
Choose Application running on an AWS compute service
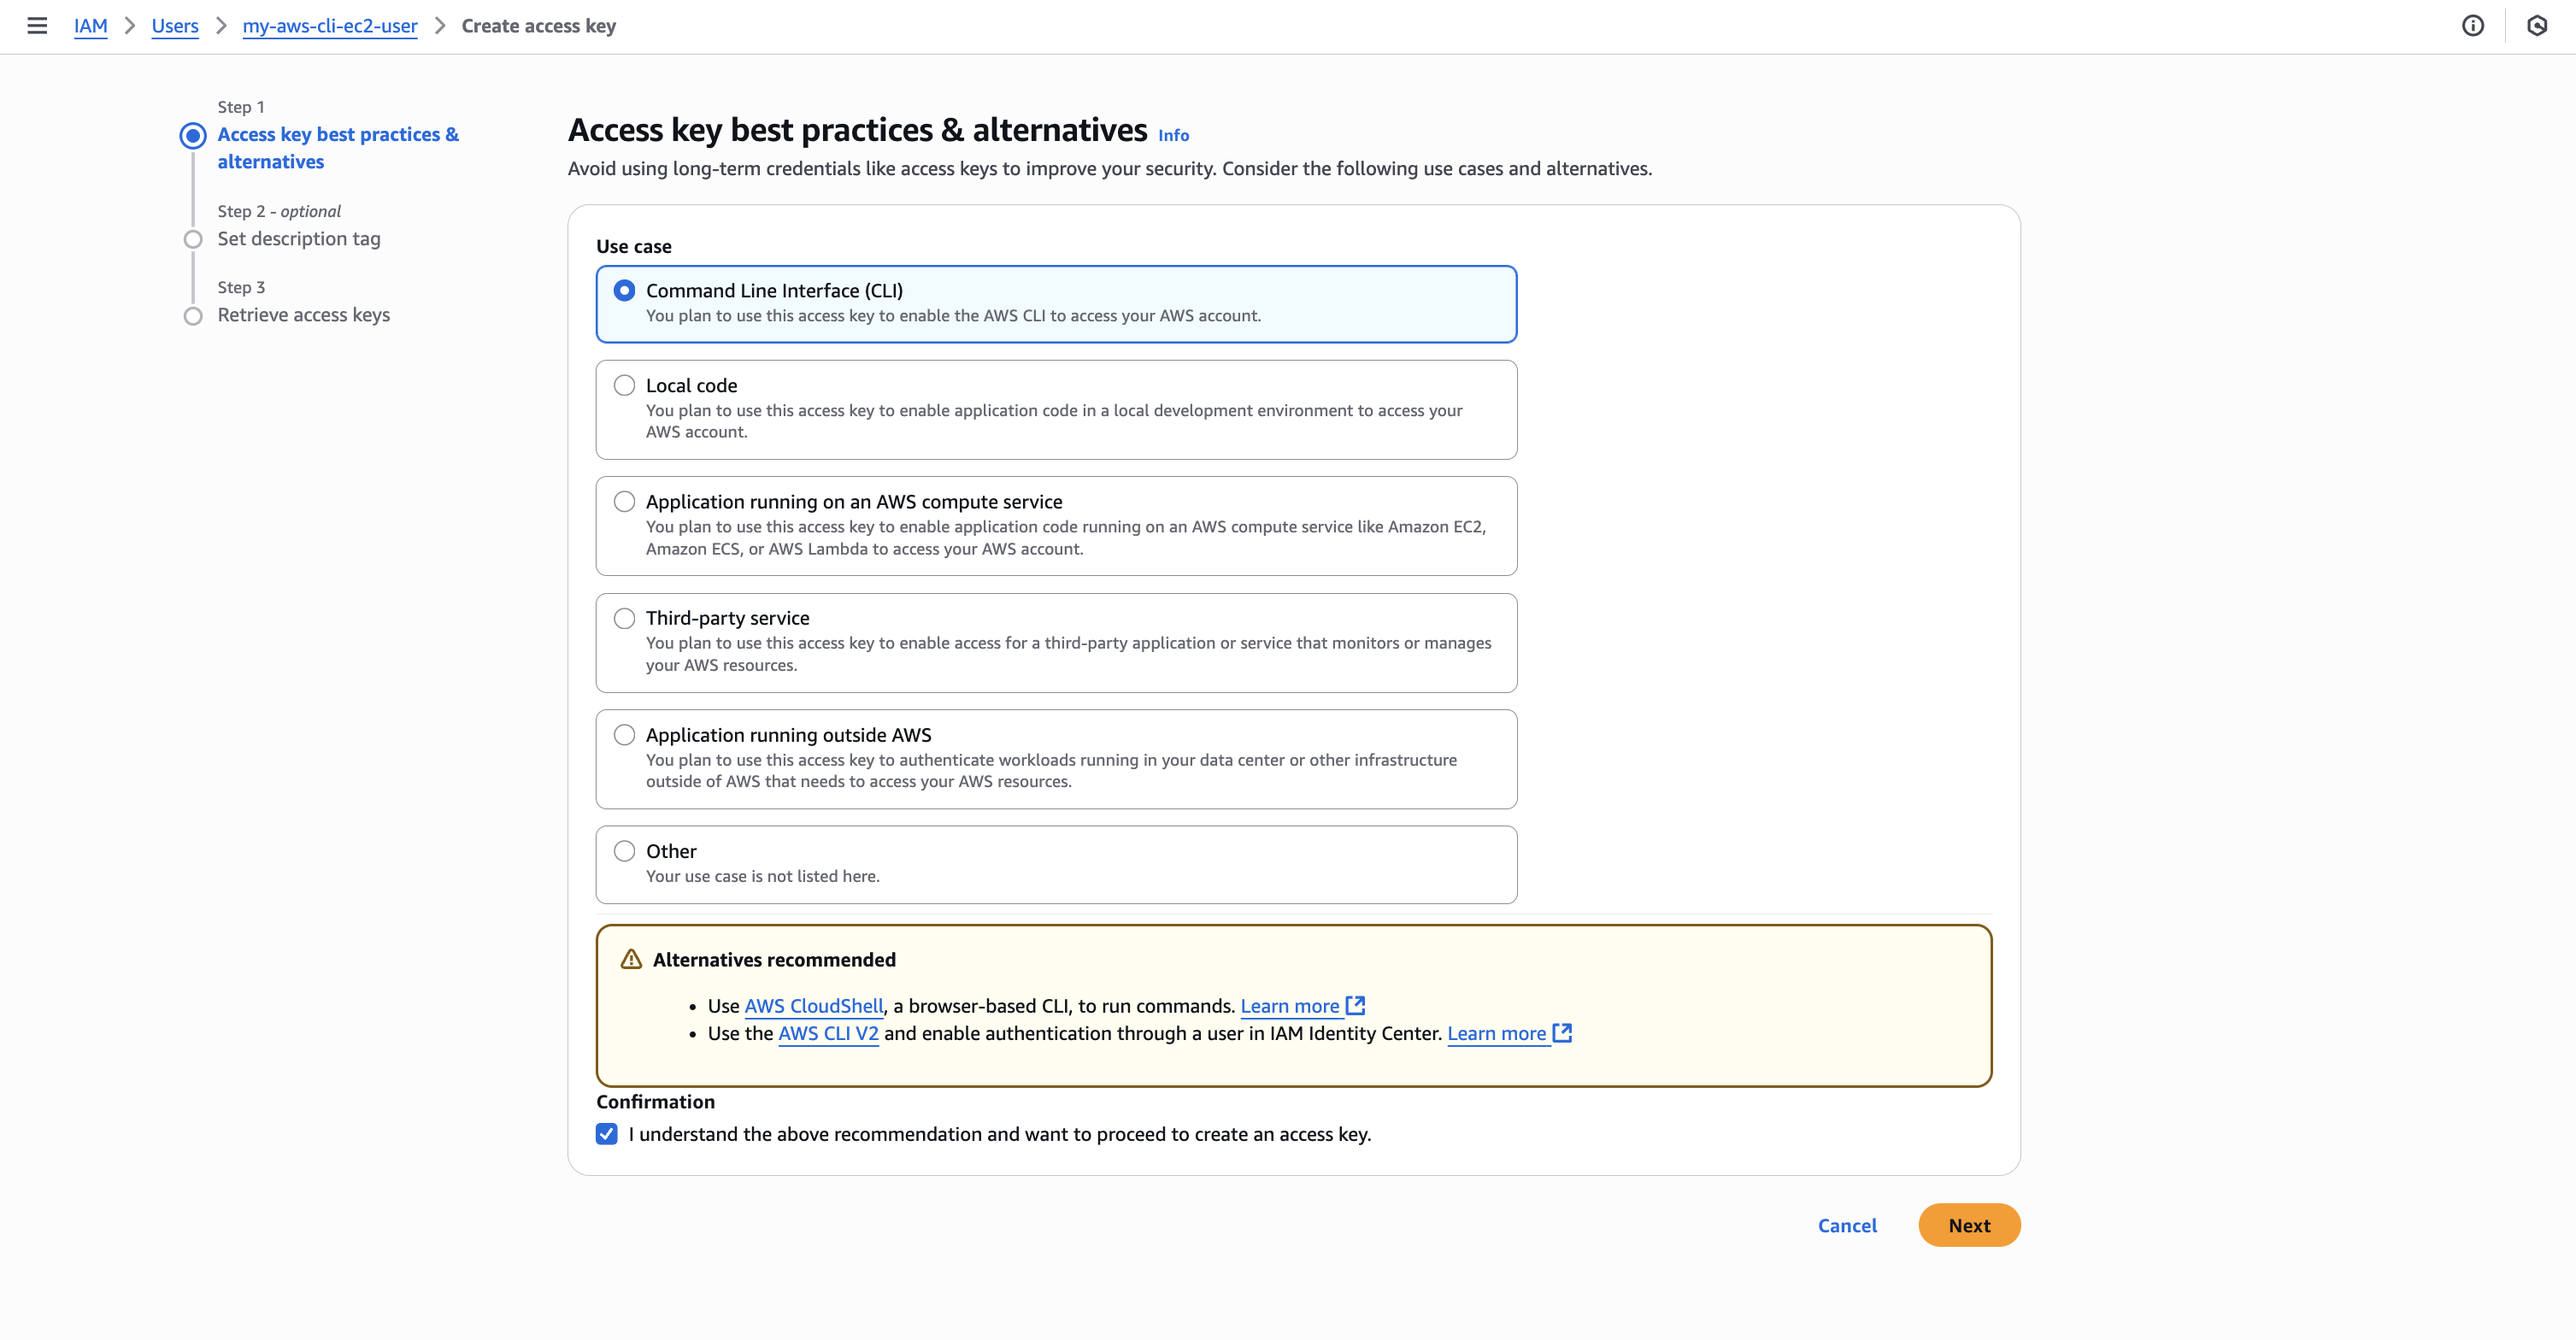[x=624, y=502]
